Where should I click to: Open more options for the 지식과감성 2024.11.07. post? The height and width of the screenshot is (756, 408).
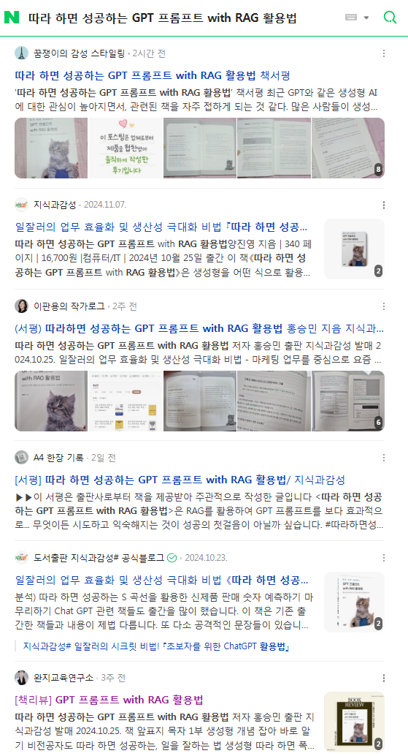click(x=383, y=205)
